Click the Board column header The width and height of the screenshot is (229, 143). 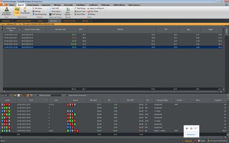point(76,100)
